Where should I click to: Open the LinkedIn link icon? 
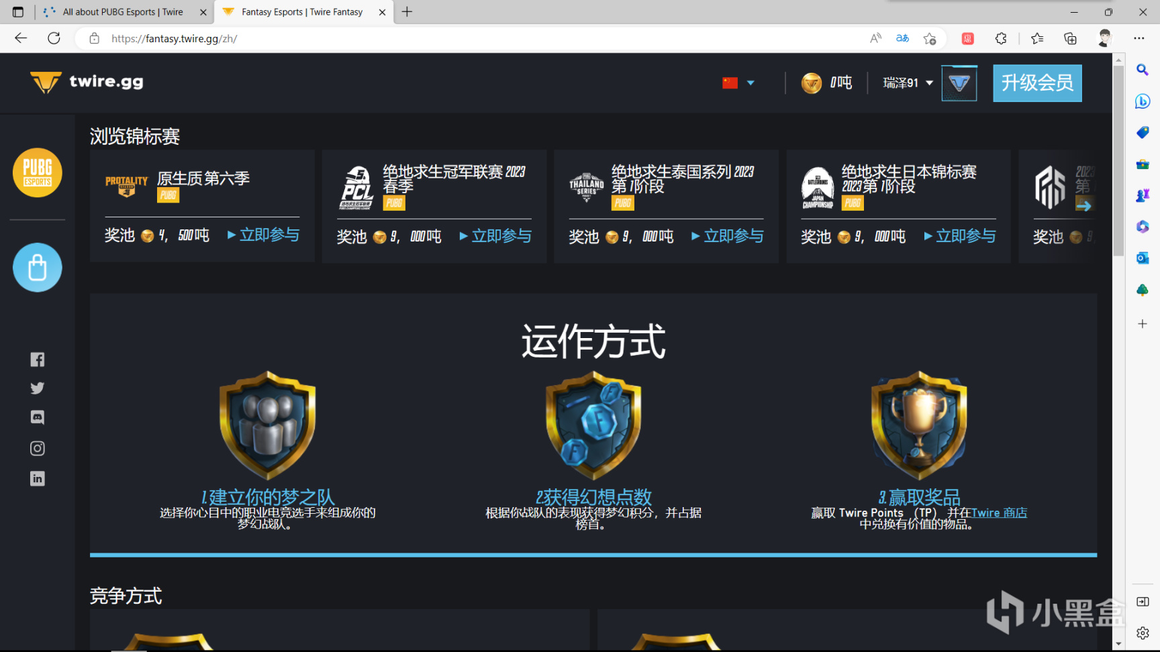click(38, 478)
